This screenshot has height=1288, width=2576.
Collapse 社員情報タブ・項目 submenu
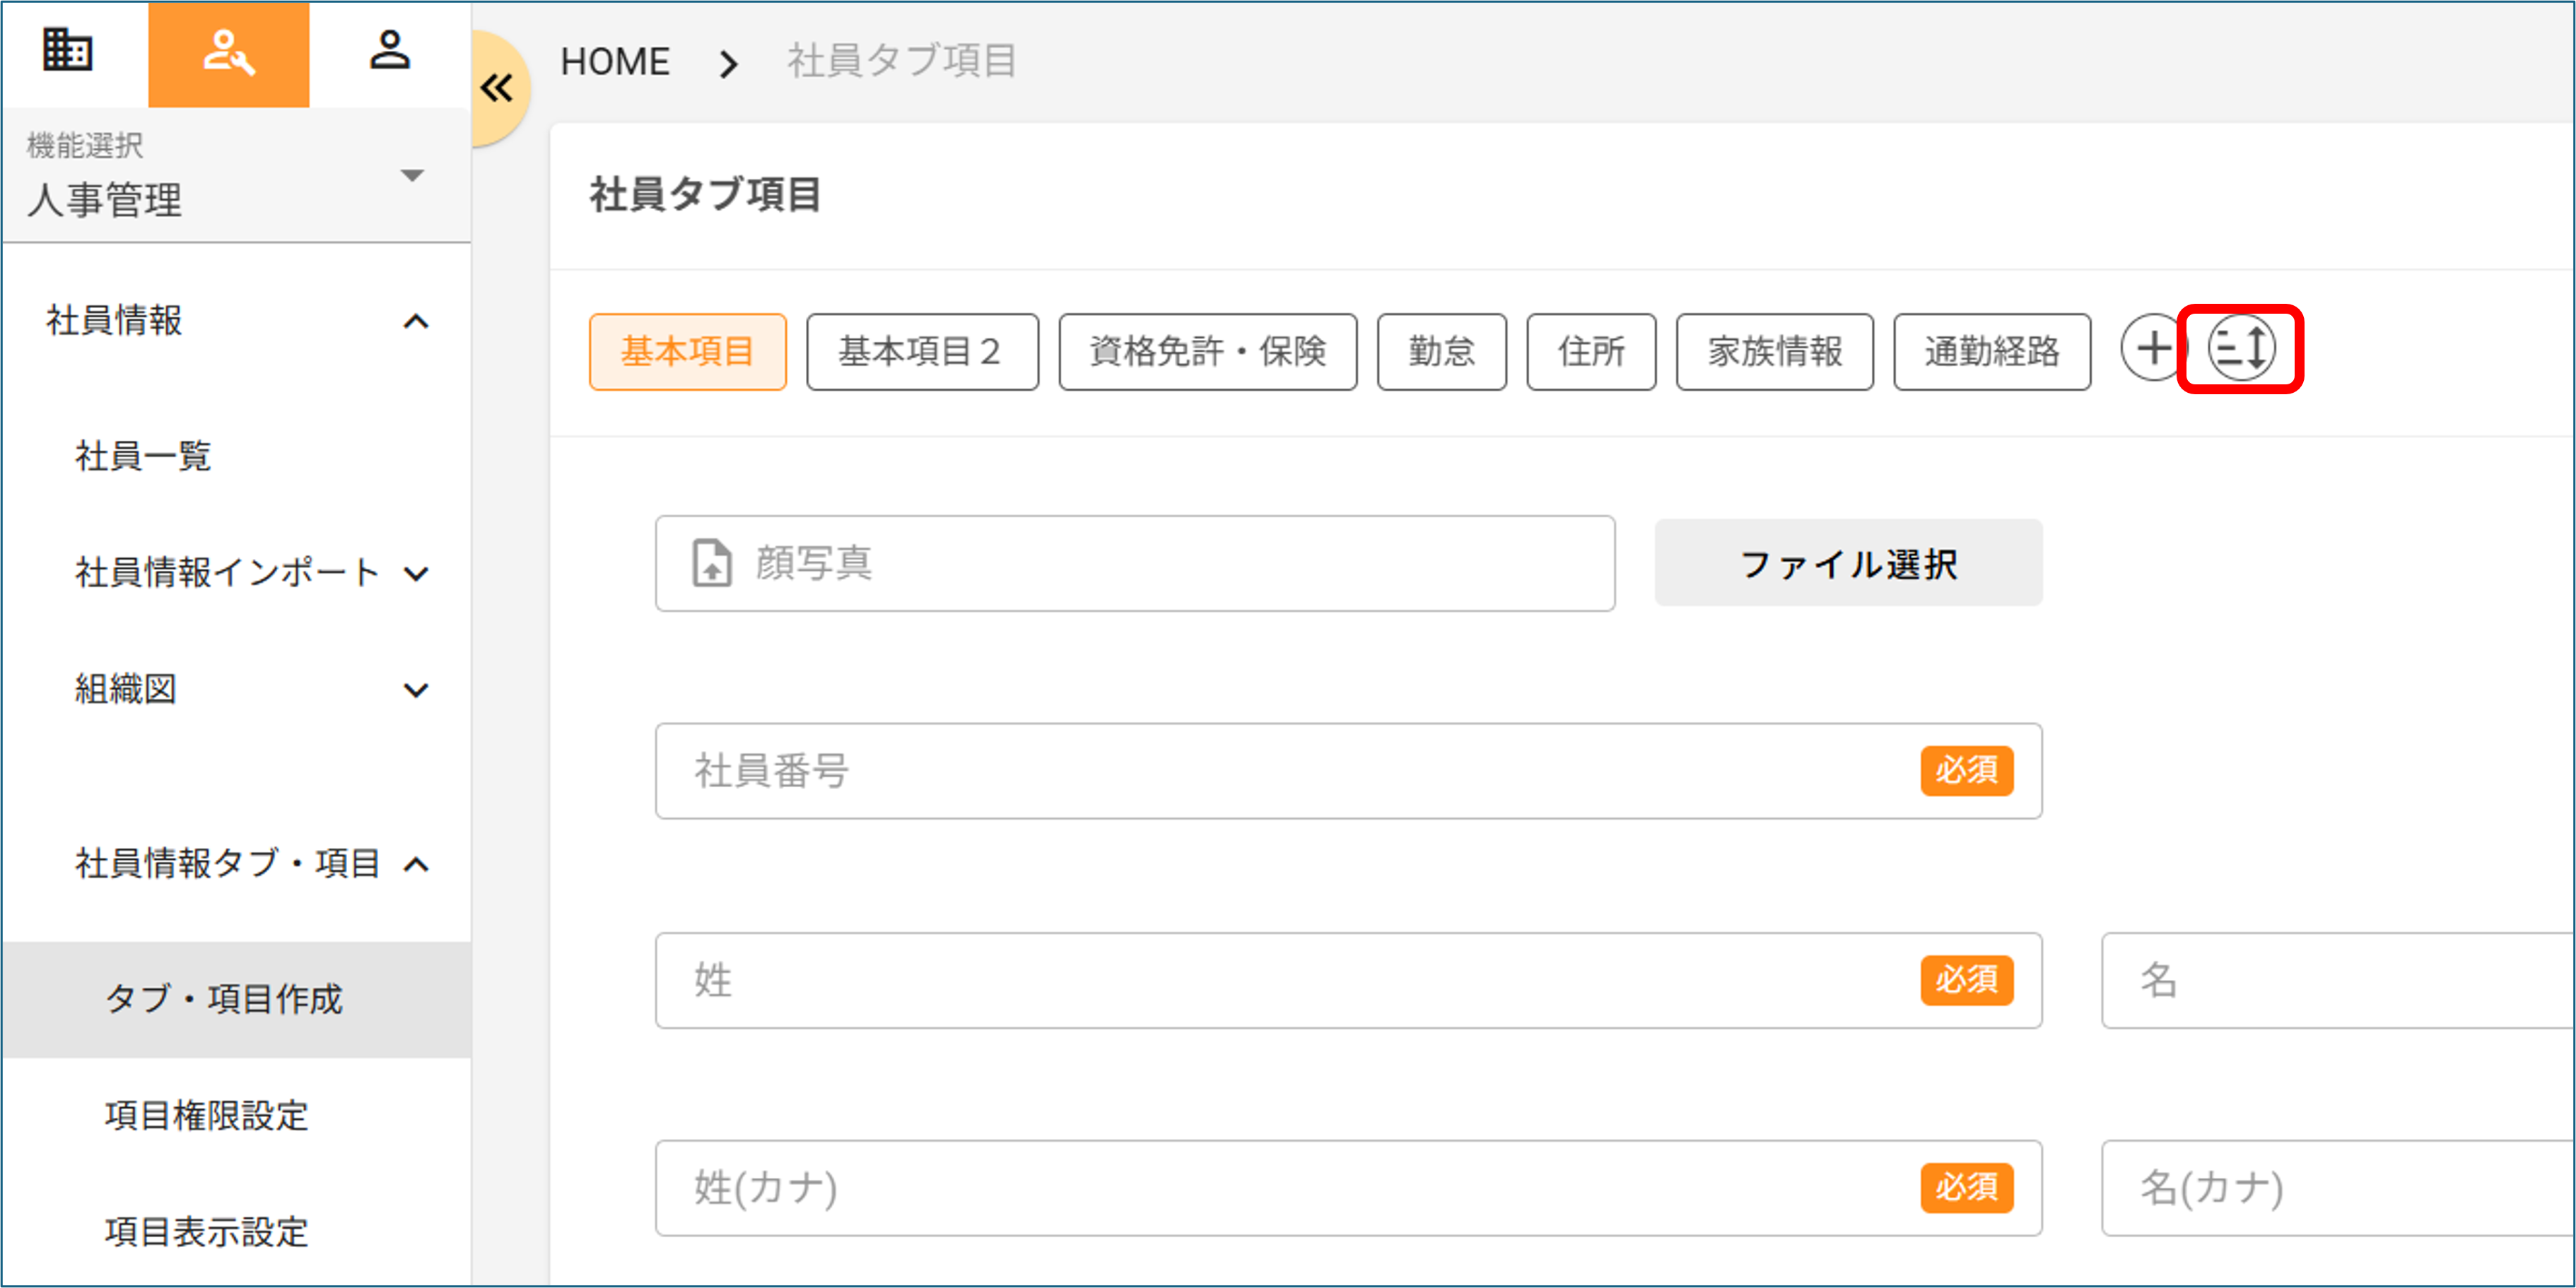(415, 864)
